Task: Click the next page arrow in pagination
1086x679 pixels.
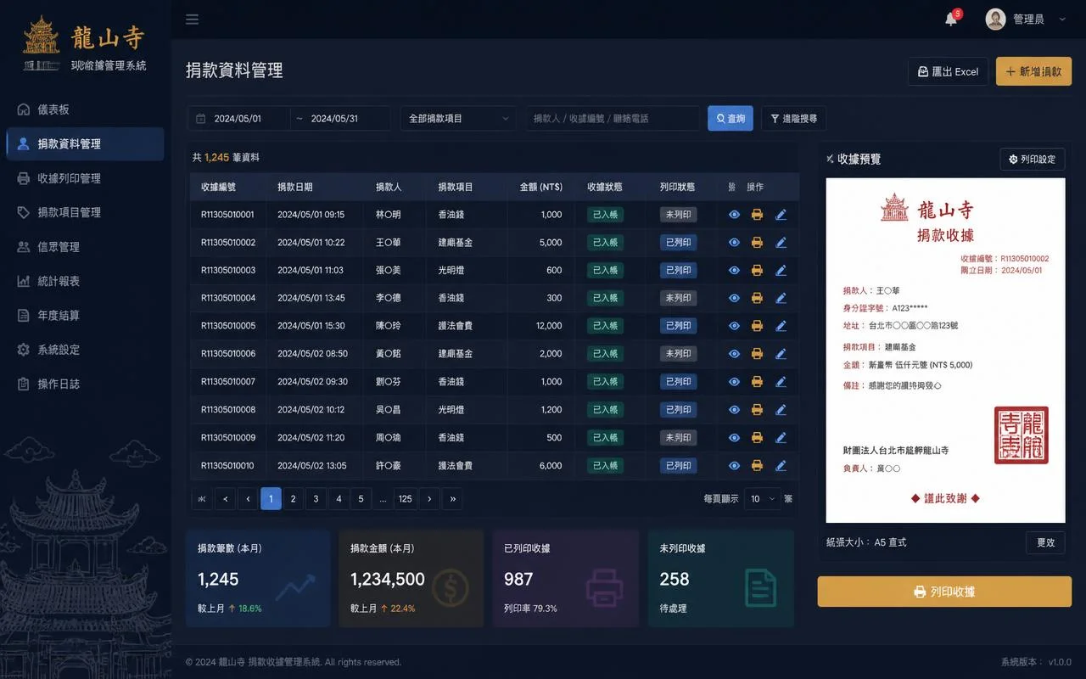Action: 429,499
